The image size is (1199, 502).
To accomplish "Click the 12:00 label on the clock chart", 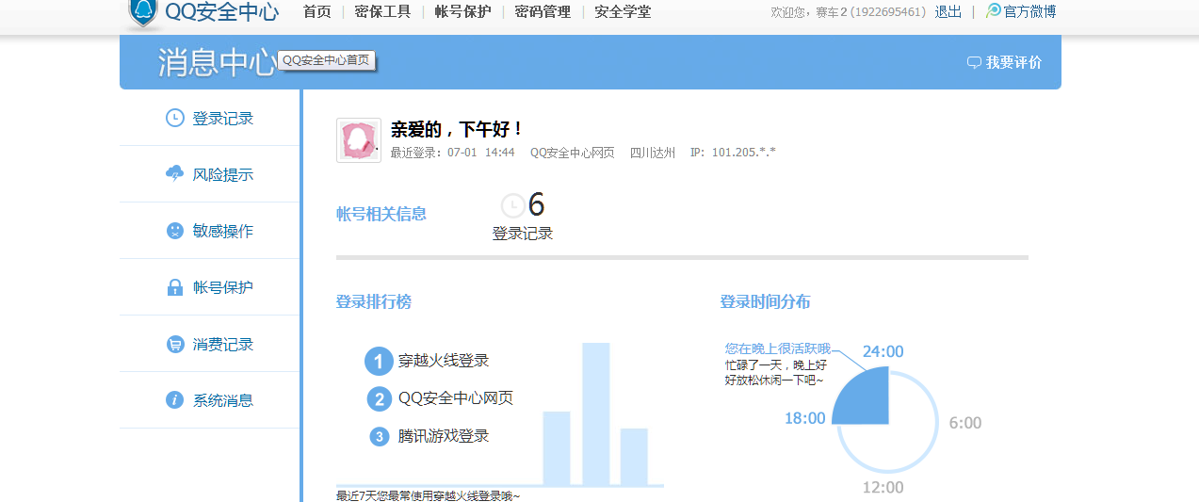I will (x=883, y=487).
